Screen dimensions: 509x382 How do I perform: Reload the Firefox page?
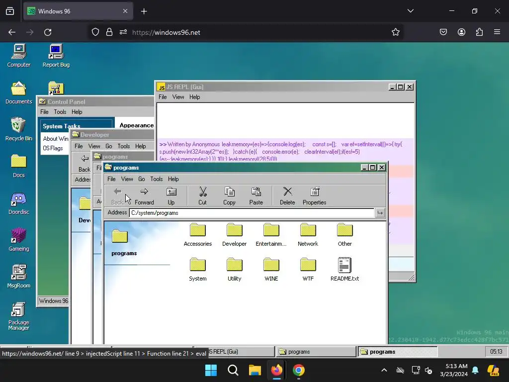coord(48,32)
